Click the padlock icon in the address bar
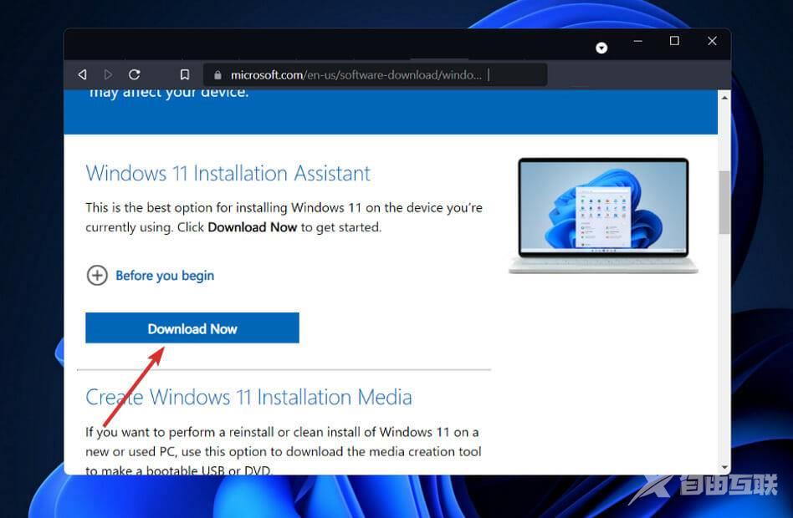The image size is (793, 518). tap(217, 74)
